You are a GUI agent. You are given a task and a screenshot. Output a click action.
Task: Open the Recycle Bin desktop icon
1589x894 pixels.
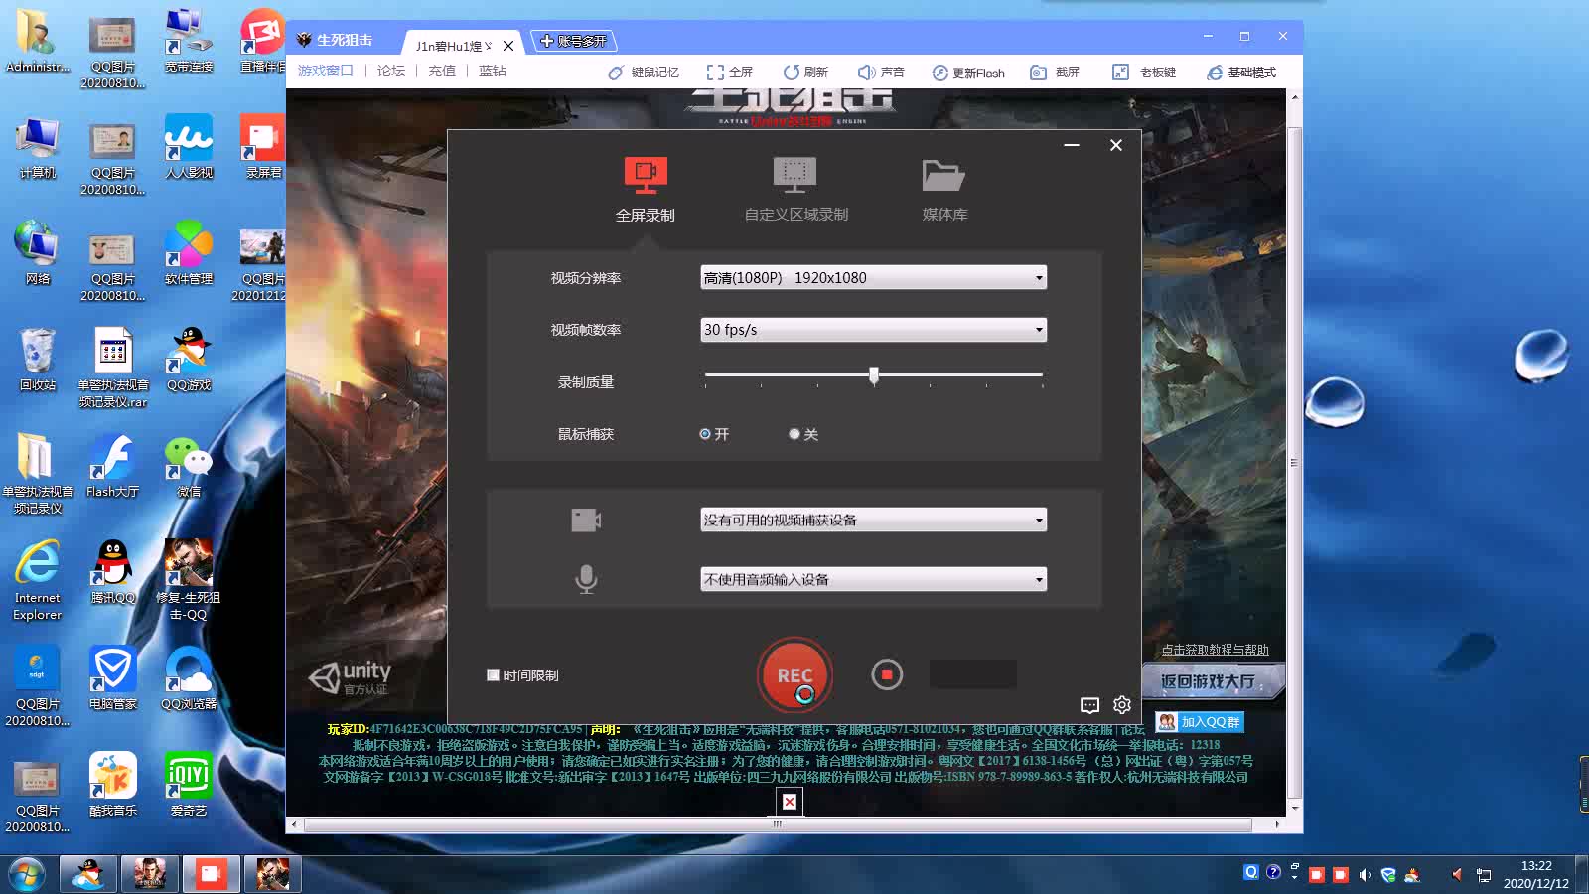37,360
